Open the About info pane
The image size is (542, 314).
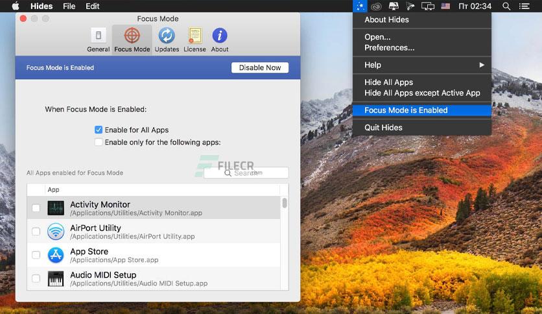220,40
